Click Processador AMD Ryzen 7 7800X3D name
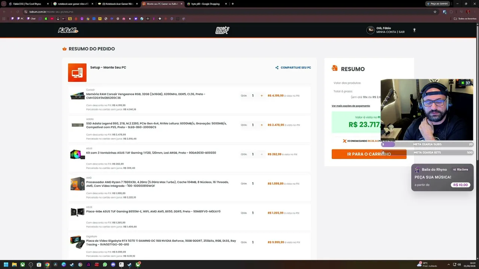This screenshot has width=479, height=269. pyautogui.click(x=157, y=184)
